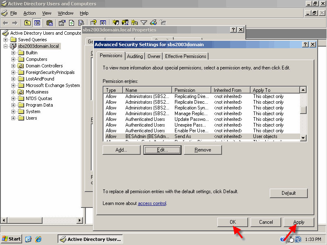Collapse the sbs2003domain.local node
This screenshot has height=245, width=327.
click(6, 46)
